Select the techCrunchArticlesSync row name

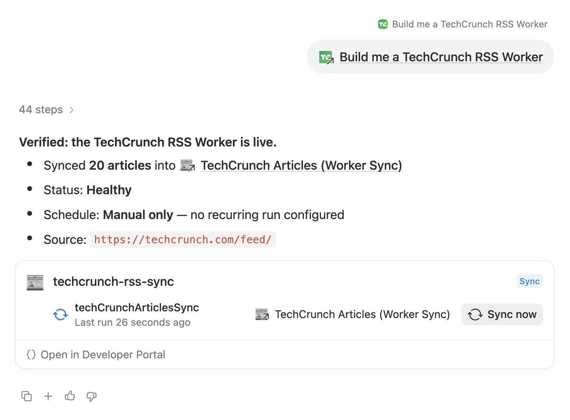137,308
